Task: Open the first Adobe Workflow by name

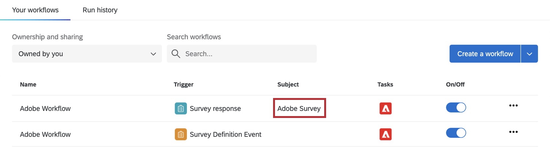Action: tap(45, 109)
